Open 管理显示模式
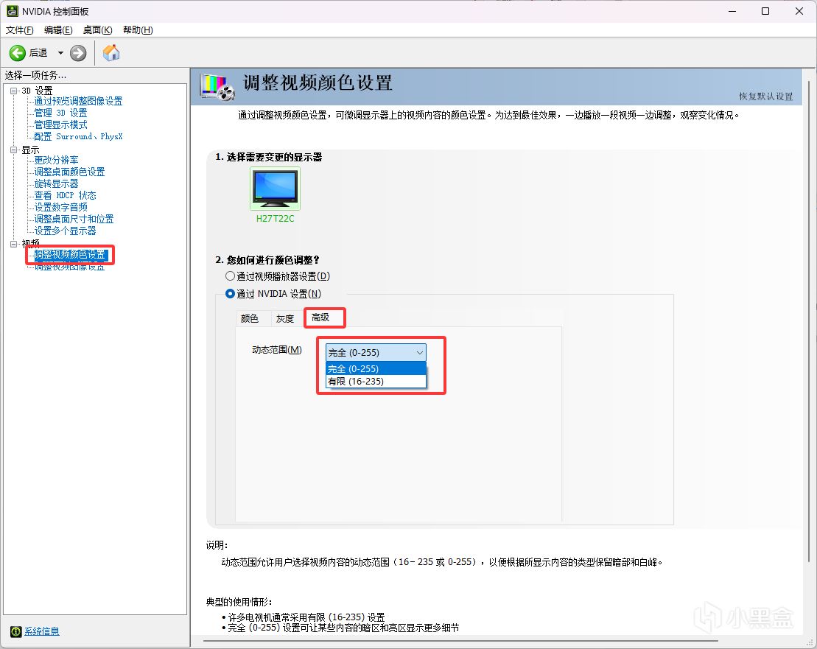This screenshot has height=649, width=817. pos(60,125)
